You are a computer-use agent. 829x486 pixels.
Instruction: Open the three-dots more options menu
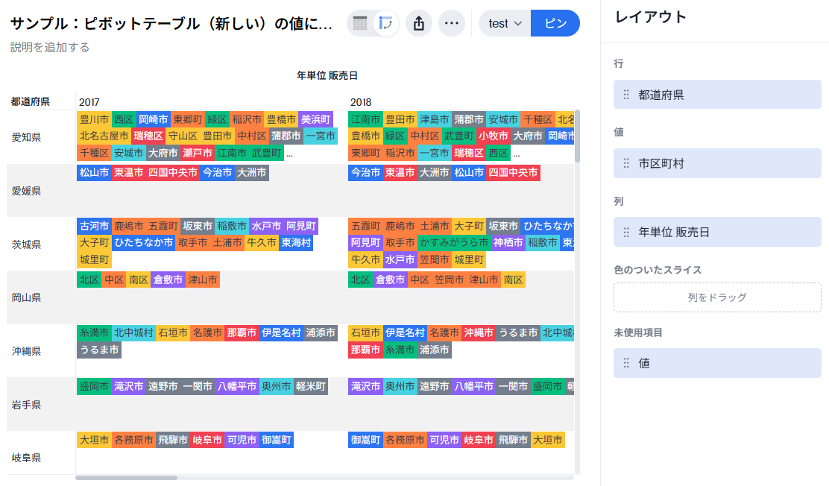[x=451, y=24]
